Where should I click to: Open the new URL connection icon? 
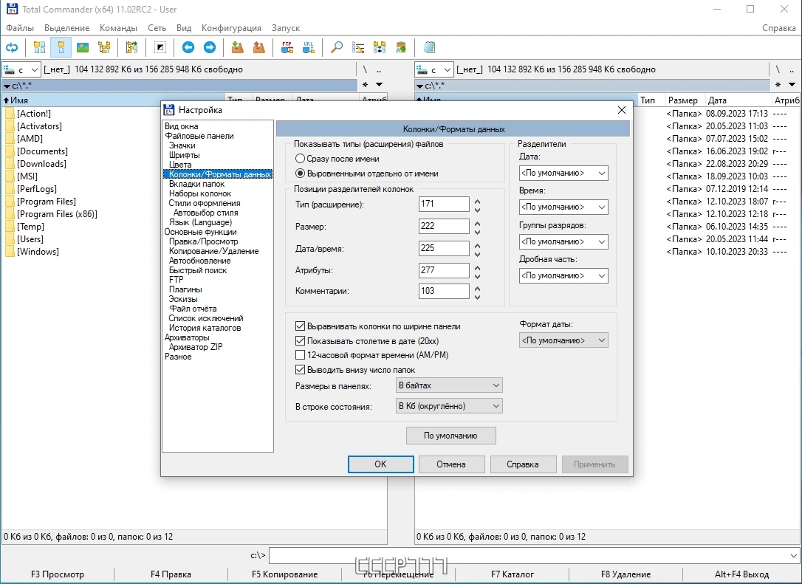pos(309,47)
